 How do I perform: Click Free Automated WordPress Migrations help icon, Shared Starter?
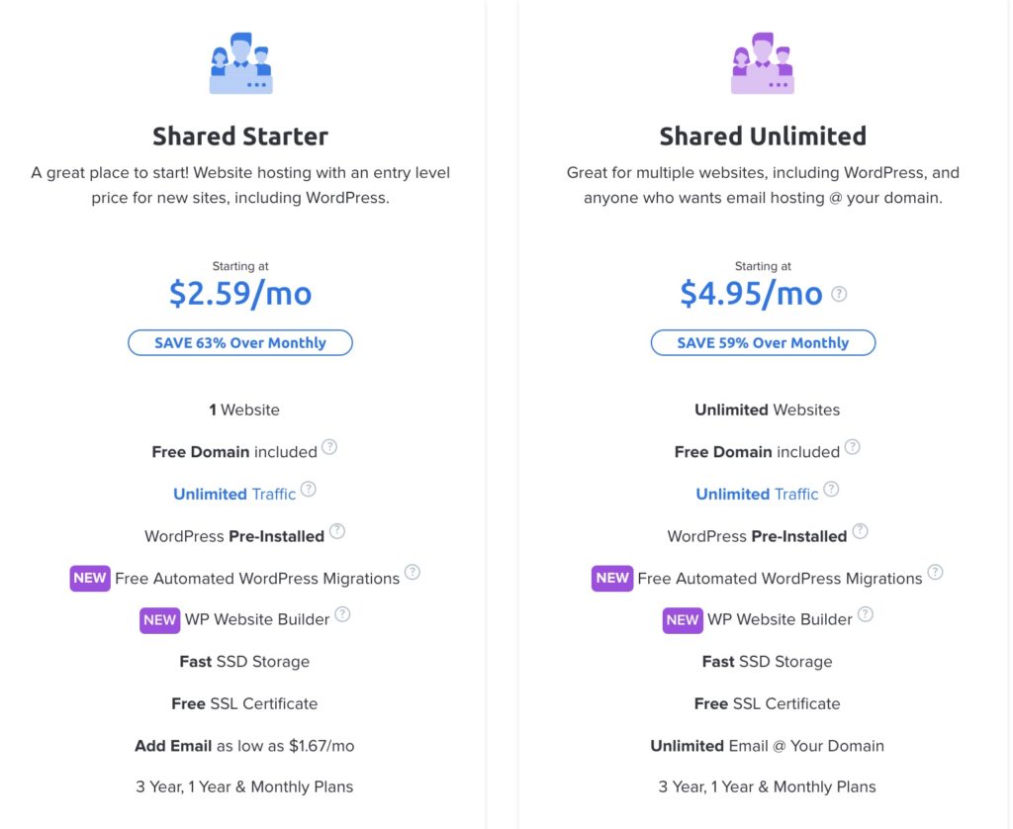pos(413,573)
